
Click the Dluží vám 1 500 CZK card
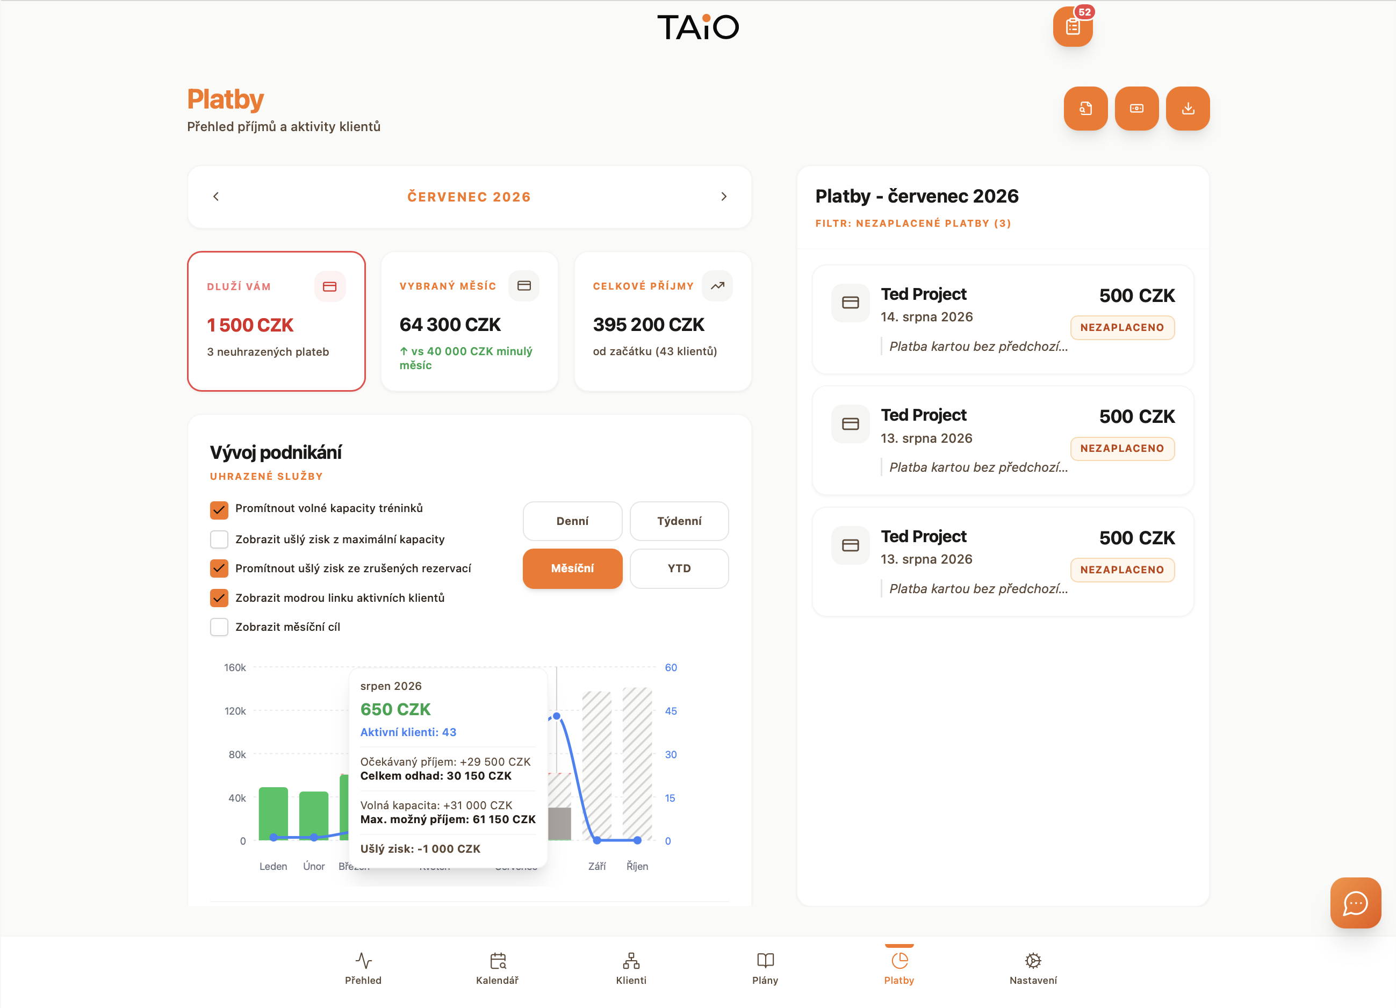tap(276, 321)
